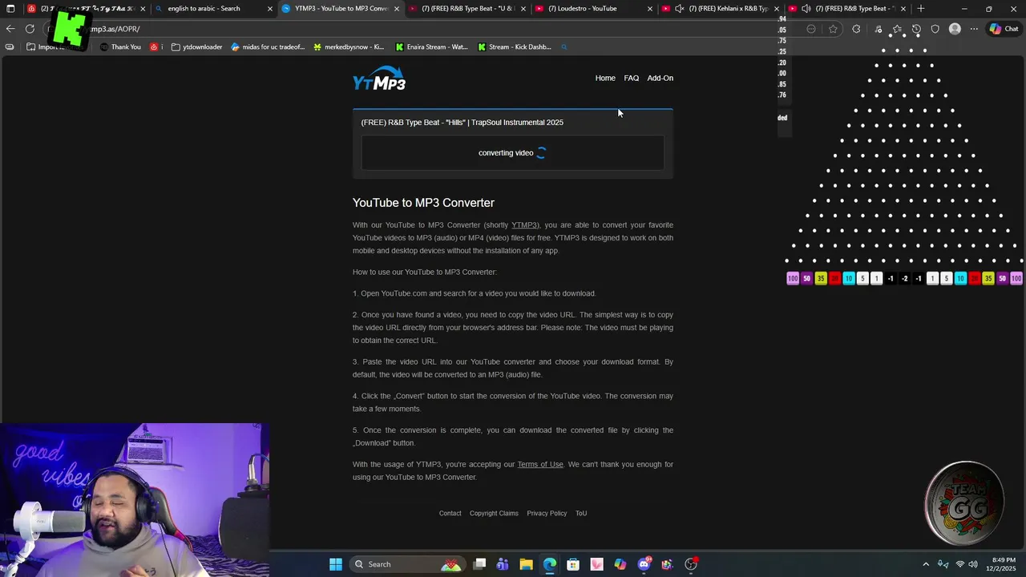The image size is (1026, 577).
Task: Click the search icon in bookmarks bar
Action: [563, 46]
